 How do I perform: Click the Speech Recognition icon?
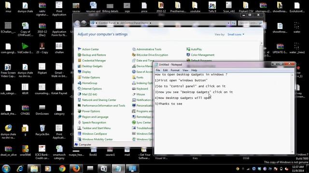(79, 123)
